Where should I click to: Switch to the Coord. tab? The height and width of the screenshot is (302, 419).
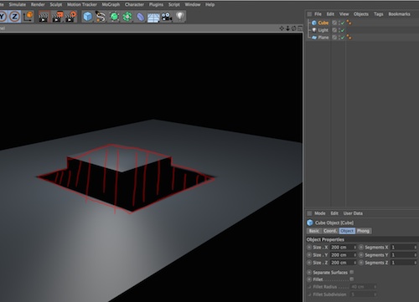[330, 231]
